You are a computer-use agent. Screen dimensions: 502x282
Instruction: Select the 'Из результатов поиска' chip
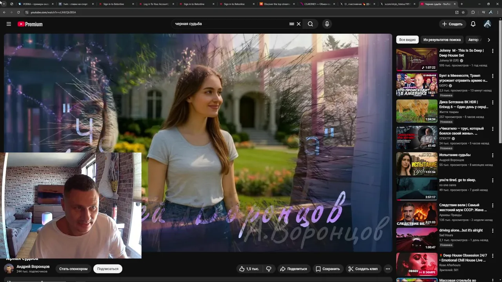(442, 40)
